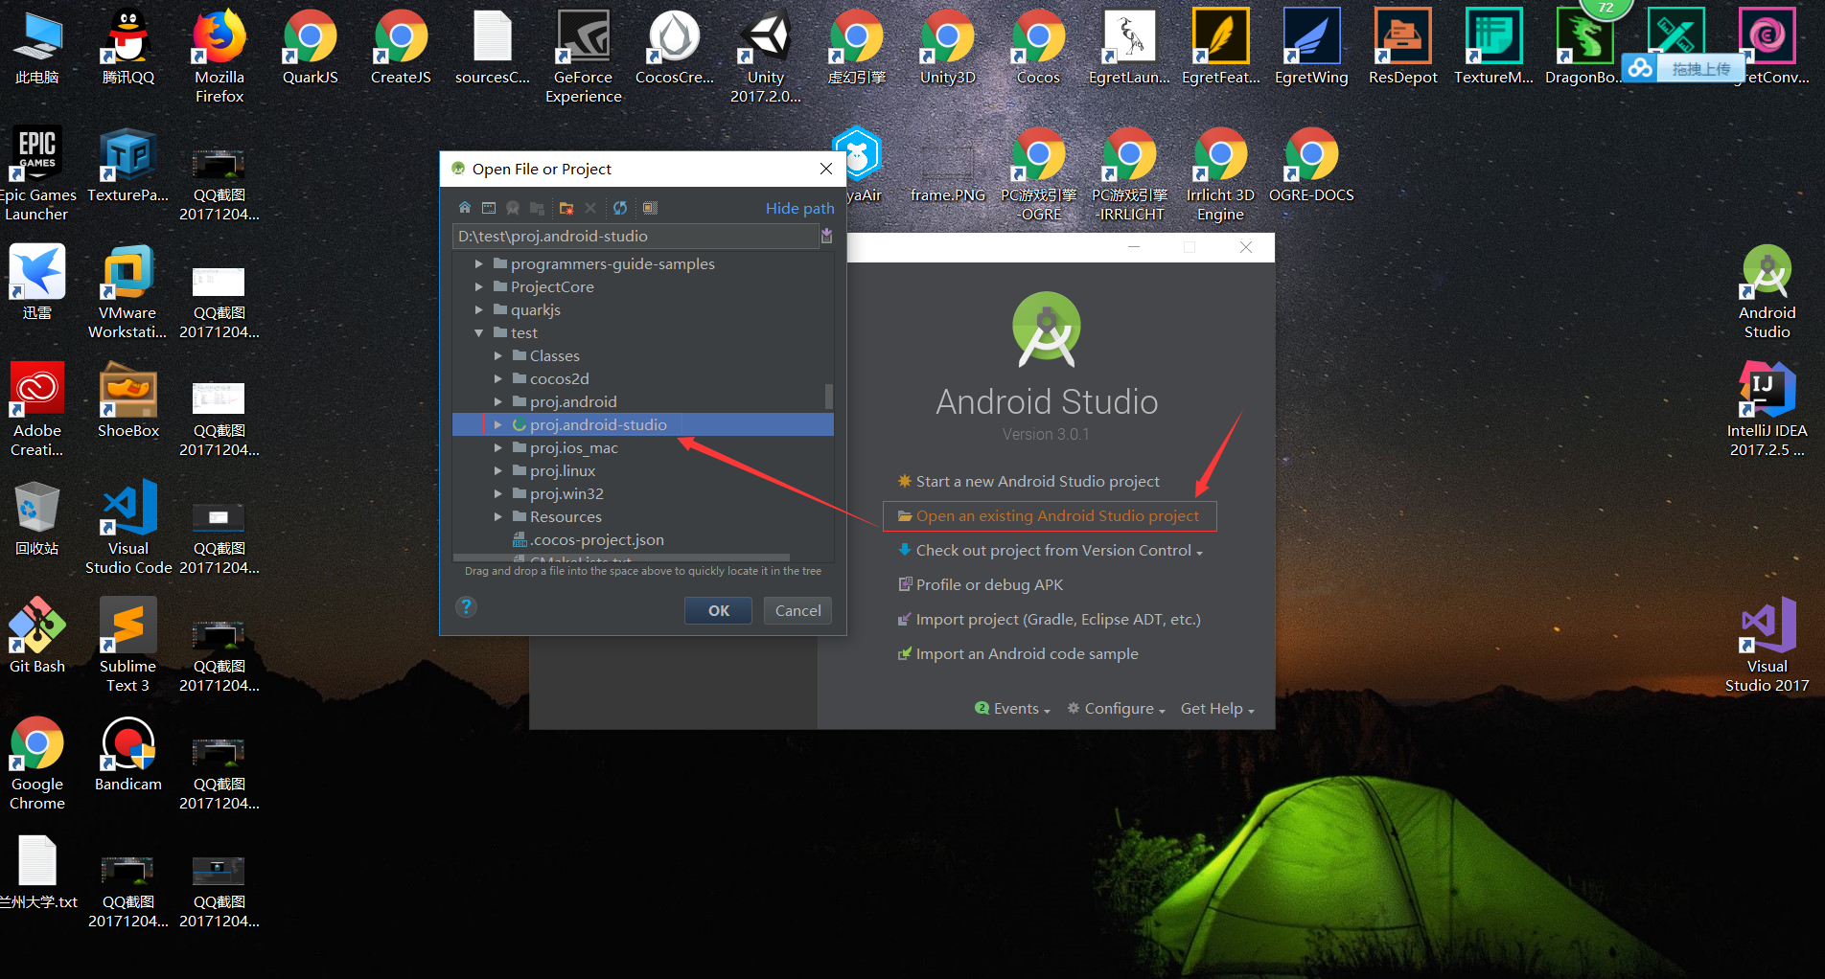Close the Open File or Project dialog
This screenshot has width=1825, height=979.
tap(826, 169)
